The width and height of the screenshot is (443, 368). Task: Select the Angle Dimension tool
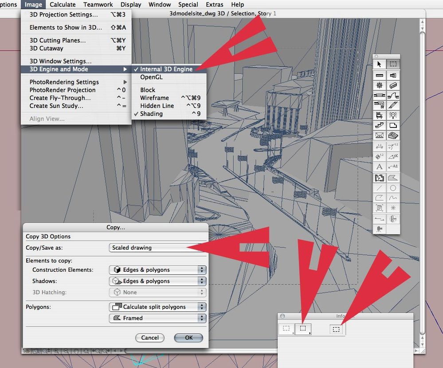[x=393, y=156]
